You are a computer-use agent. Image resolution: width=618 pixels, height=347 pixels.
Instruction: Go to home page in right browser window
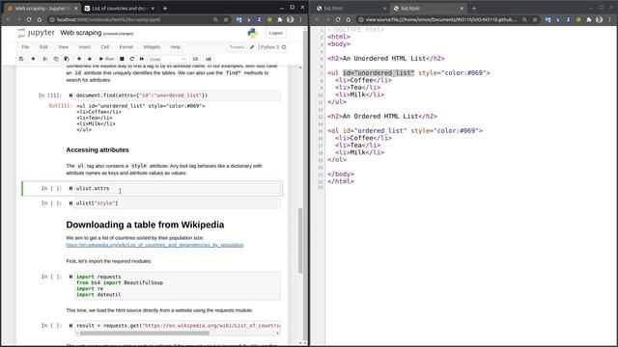(348, 19)
